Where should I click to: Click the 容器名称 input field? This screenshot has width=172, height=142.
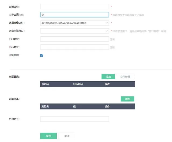(x=74, y=7)
